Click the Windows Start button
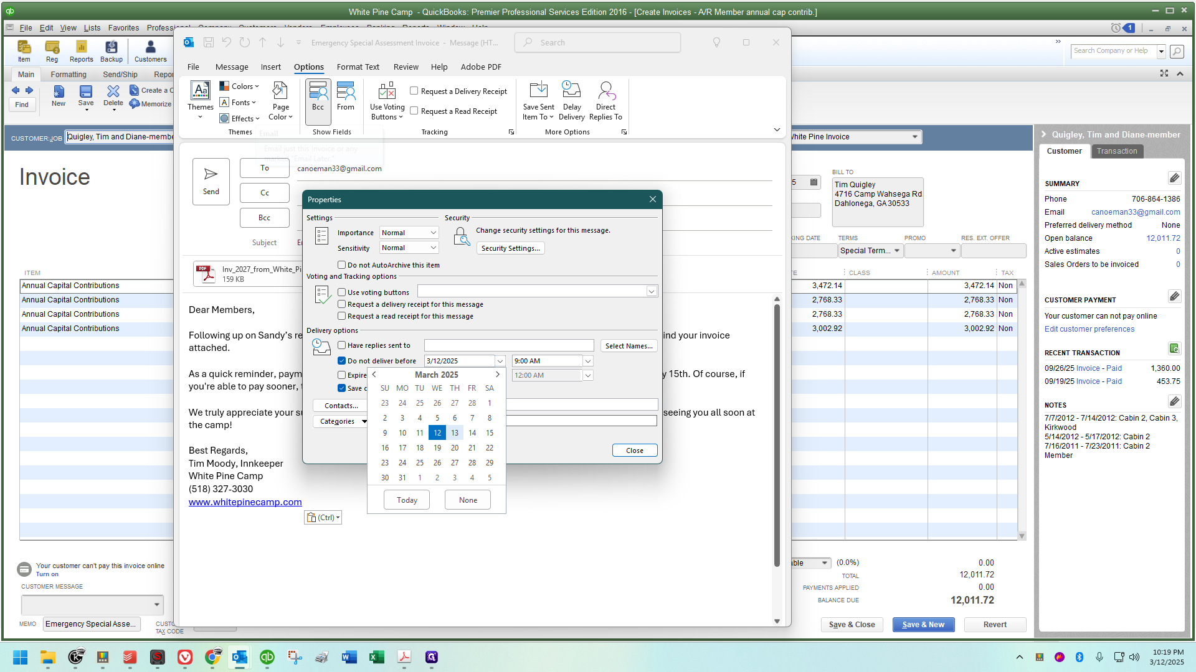1196x672 pixels. pos(20,657)
